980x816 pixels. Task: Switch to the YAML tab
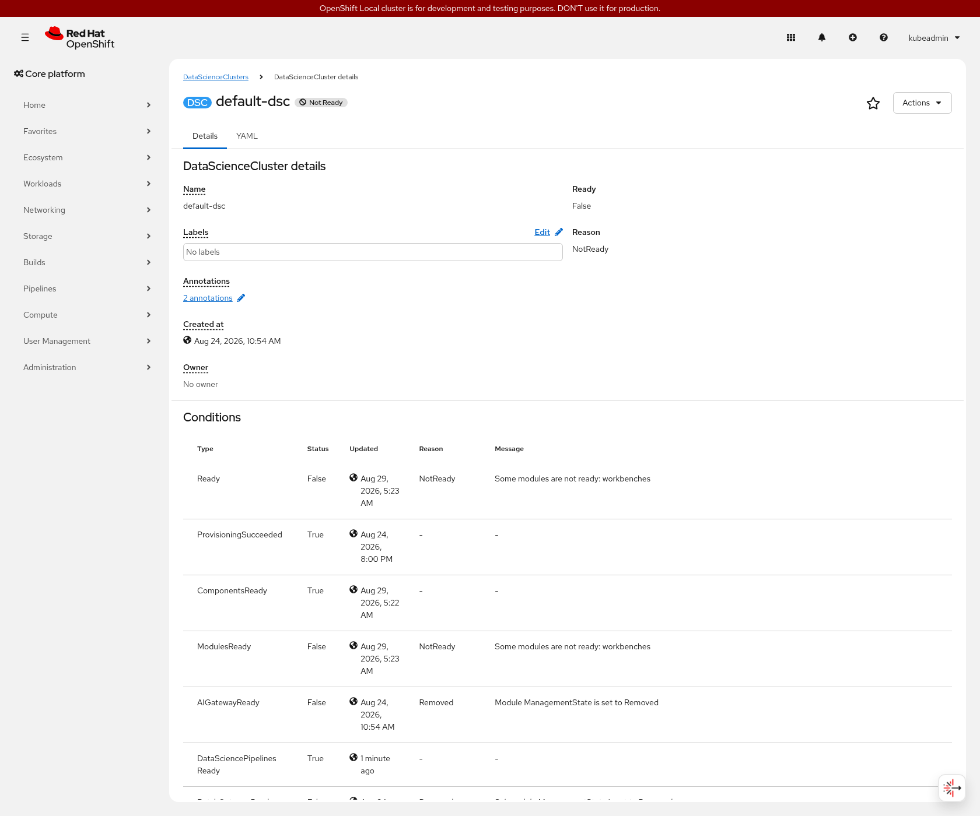click(247, 136)
